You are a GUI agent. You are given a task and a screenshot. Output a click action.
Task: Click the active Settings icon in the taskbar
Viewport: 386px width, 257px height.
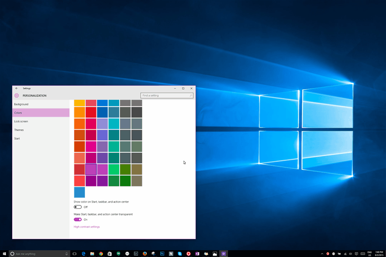(223, 254)
